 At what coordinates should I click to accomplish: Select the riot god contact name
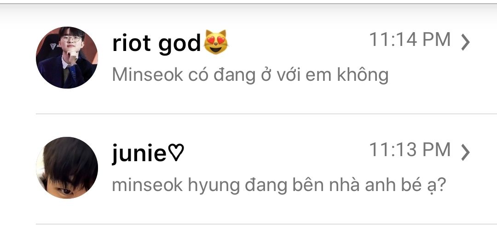tap(156, 43)
